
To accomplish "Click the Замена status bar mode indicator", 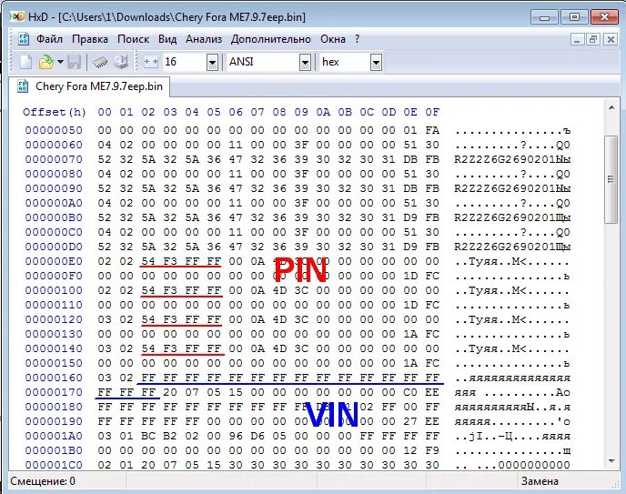I will pos(540,481).
